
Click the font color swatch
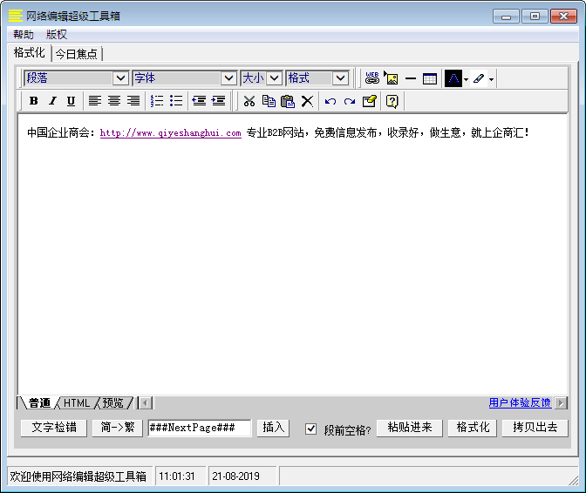pyautogui.click(x=453, y=78)
